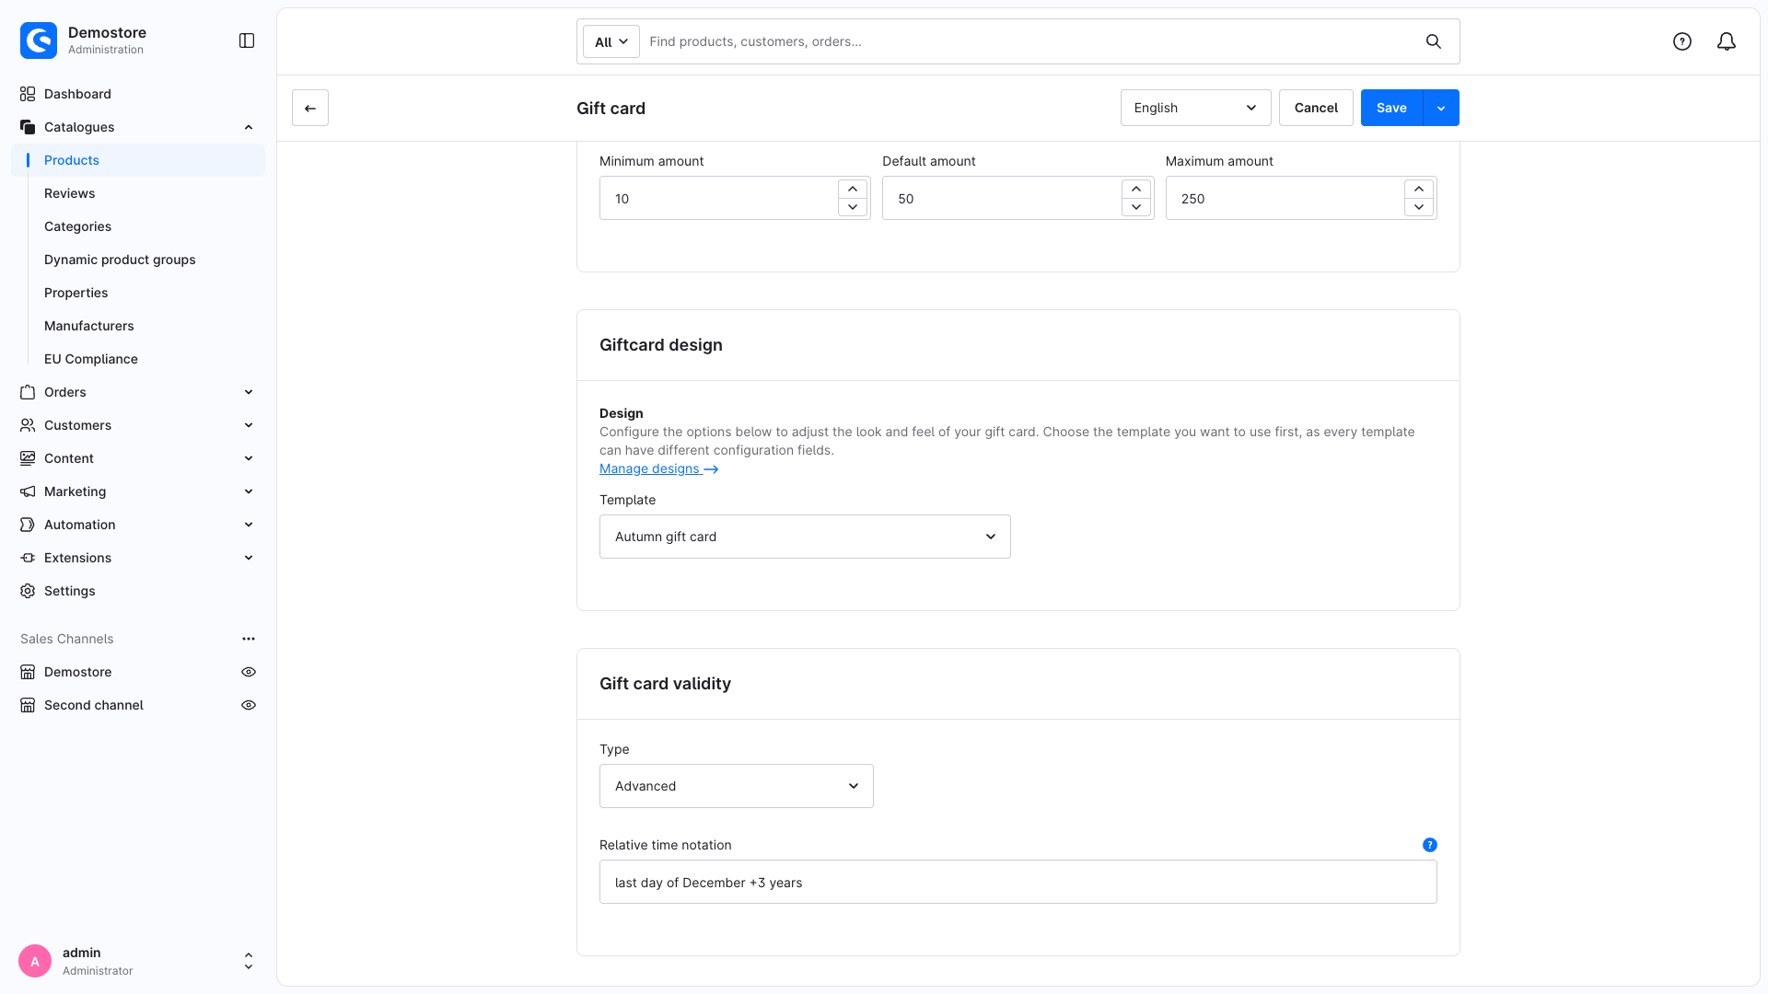
Task: Click the Demostore logo icon
Action: tap(39, 40)
